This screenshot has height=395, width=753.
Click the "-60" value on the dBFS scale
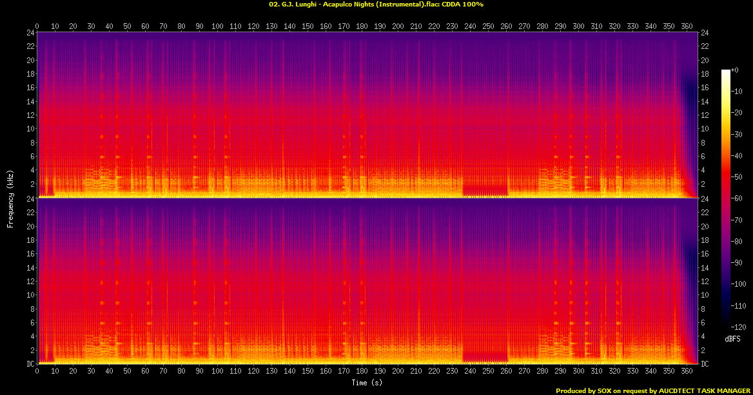(737, 198)
